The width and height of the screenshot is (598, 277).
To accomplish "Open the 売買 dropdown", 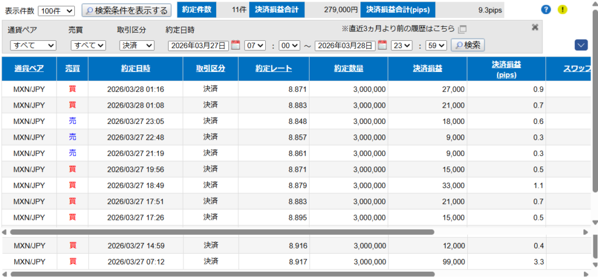I will (x=88, y=46).
